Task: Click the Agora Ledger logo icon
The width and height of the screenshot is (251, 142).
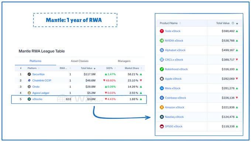Action: (29, 93)
